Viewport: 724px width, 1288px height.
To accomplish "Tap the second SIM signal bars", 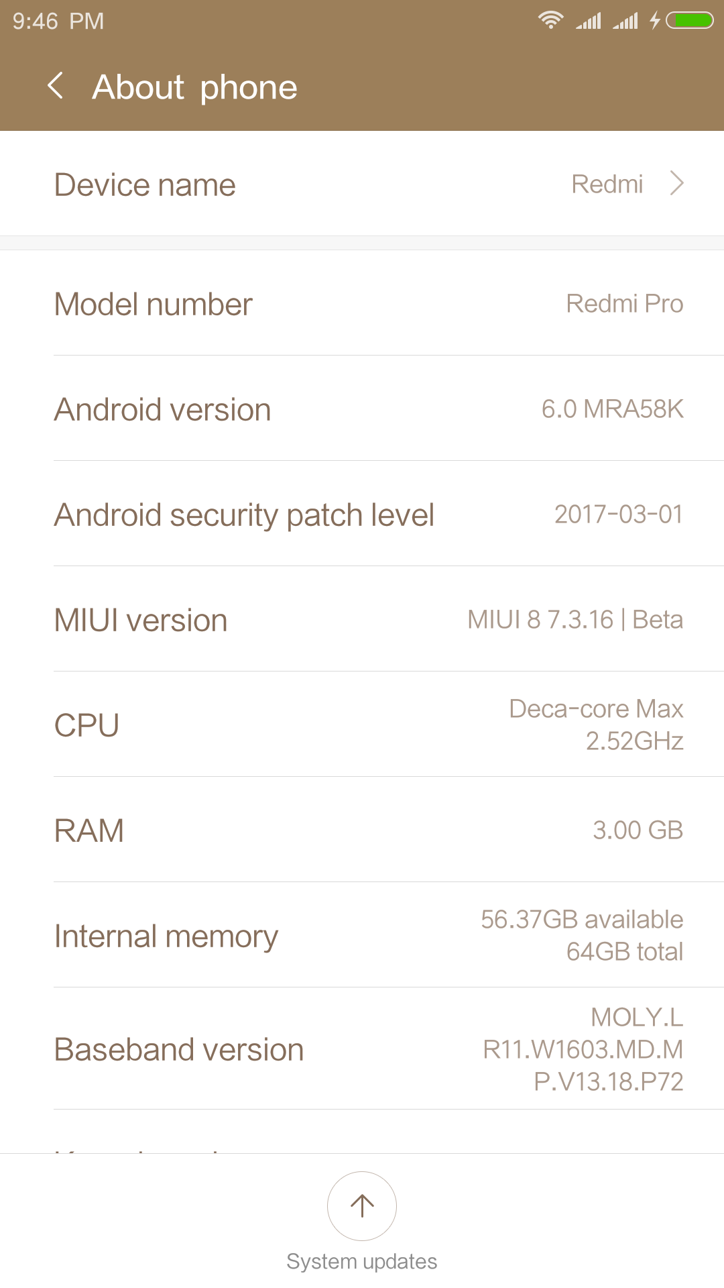I will [x=625, y=21].
